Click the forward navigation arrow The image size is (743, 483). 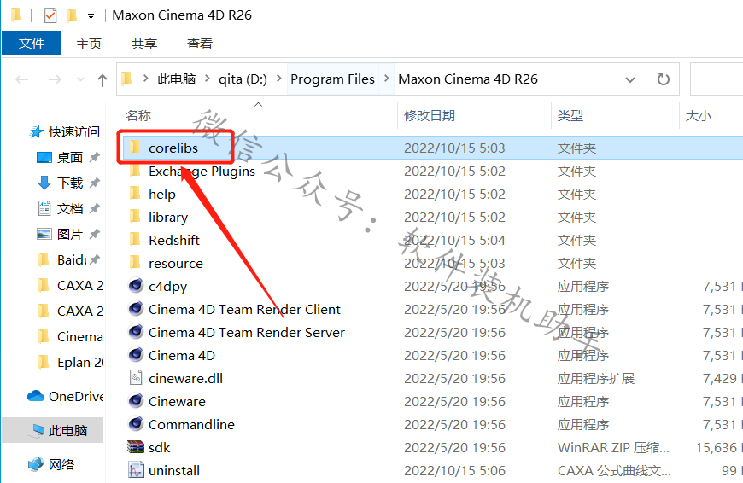(55, 79)
